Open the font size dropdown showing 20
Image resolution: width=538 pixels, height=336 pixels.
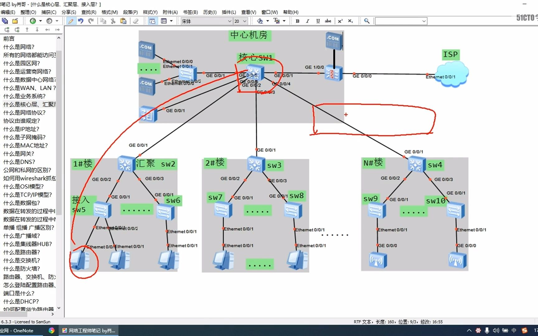[245, 21]
